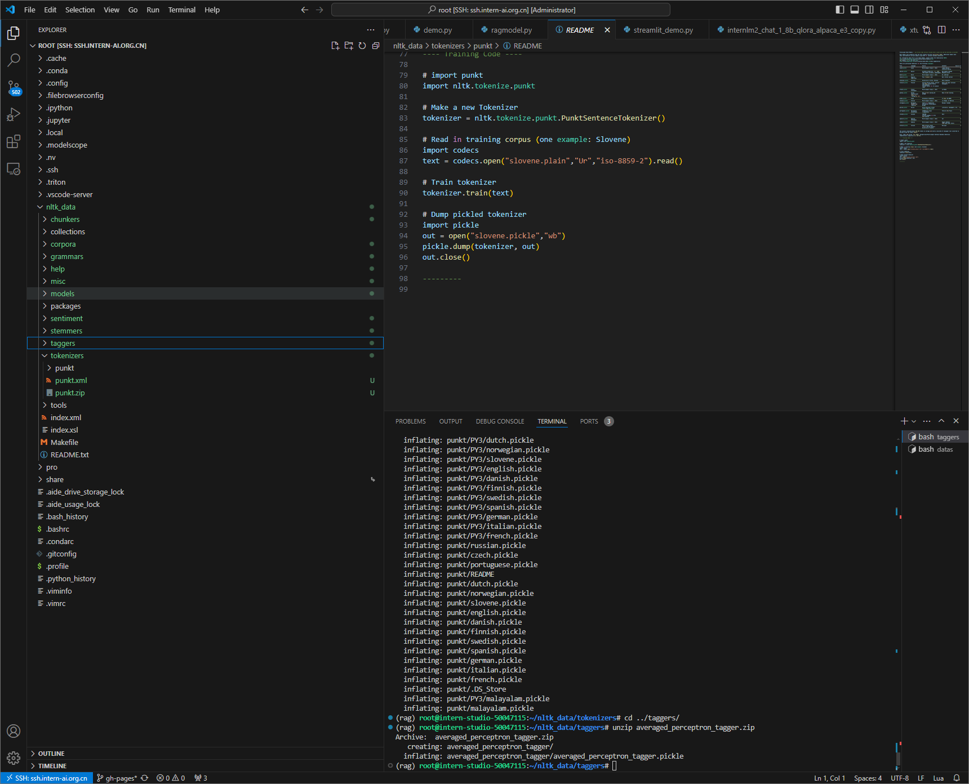The image size is (969, 784).
Task: Maximize the terminal panel size
Action: click(x=941, y=421)
